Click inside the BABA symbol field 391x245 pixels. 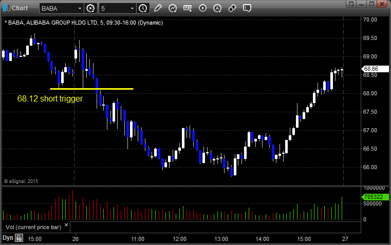(x=59, y=8)
